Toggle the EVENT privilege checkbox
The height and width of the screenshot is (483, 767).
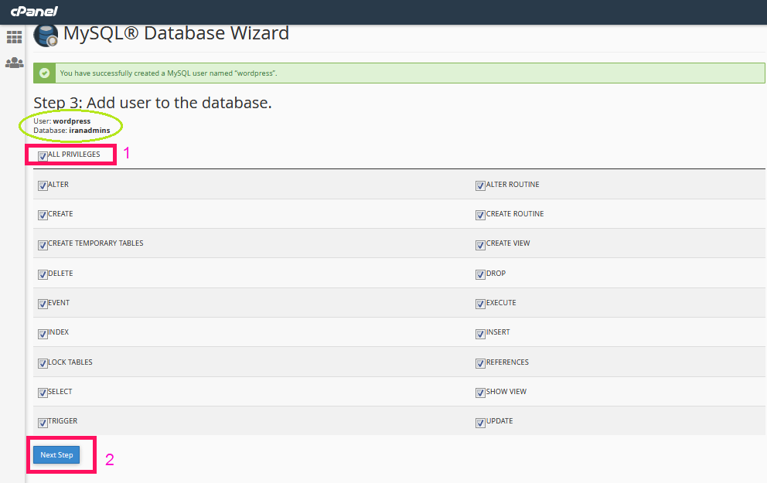pyautogui.click(x=43, y=304)
